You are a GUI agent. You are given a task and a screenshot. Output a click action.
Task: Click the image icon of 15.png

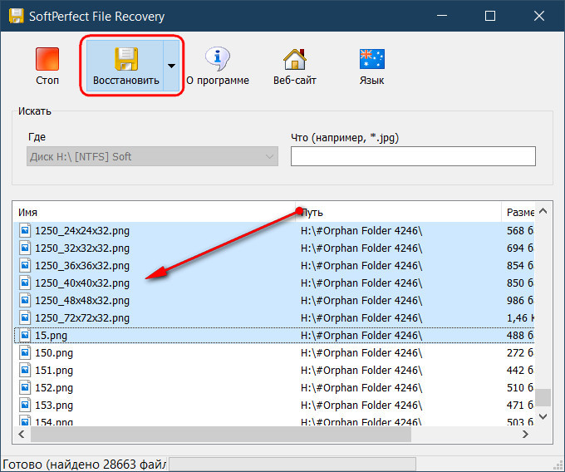(25, 335)
